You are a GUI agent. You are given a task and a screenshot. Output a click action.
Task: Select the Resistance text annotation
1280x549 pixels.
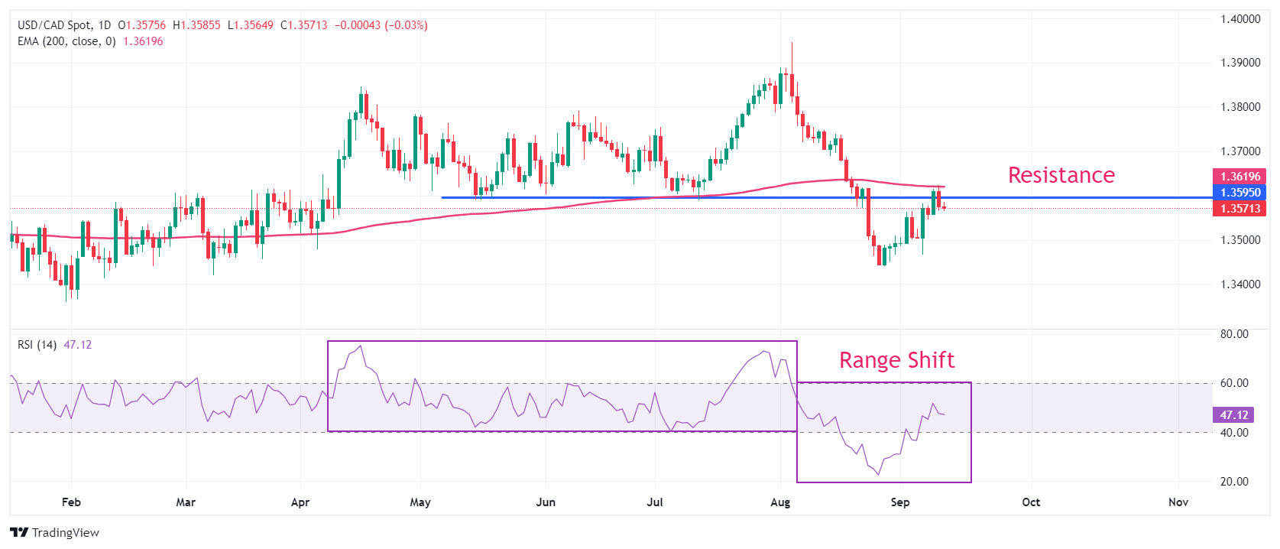pos(1061,175)
